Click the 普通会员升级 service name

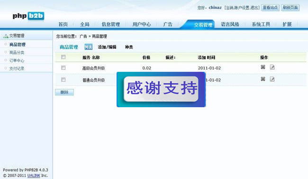pyautogui.click(x=93, y=80)
